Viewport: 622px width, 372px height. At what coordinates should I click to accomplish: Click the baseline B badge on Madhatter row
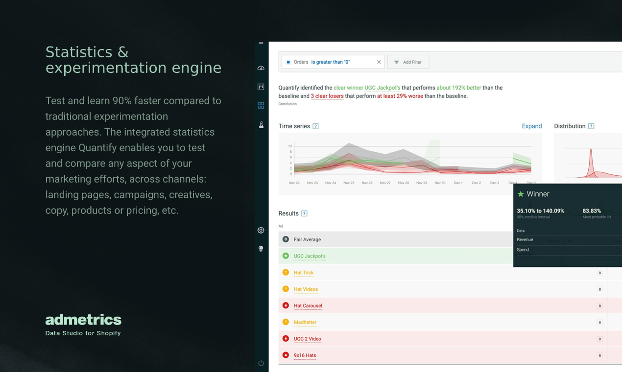pyautogui.click(x=599, y=323)
